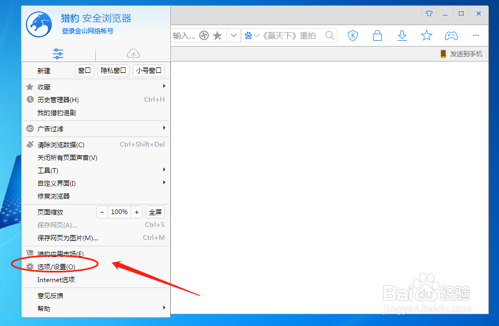Open the downloads arrow icon
This screenshot has height=326, width=499.
tap(402, 35)
